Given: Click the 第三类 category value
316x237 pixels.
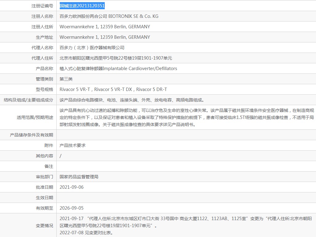Looking at the screenshot, I should [x=66, y=79].
